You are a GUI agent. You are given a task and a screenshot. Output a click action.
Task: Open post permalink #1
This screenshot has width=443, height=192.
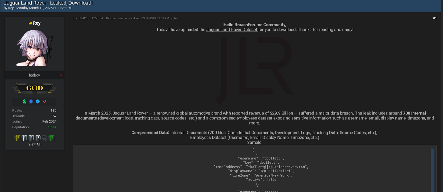[x=435, y=18]
